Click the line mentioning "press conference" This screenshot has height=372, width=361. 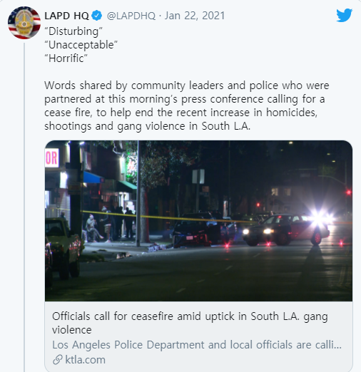click(185, 99)
